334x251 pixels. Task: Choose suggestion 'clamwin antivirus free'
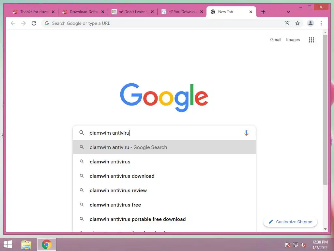click(164, 205)
